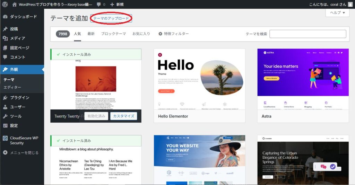
Task: Open the エディター submenu item
Action: [12, 87]
